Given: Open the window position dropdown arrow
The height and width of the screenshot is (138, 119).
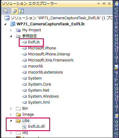Looking at the screenshot, I should (98, 4).
